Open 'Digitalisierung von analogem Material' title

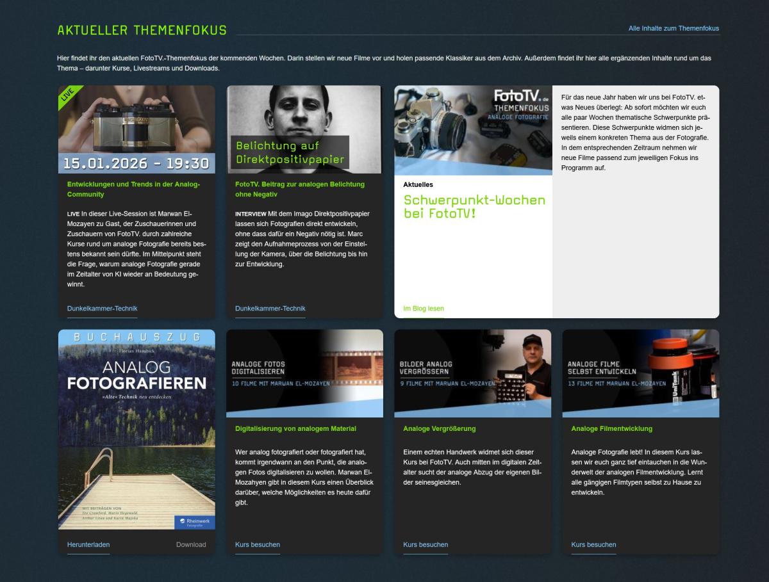pyautogui.click(x=295, y=428)
